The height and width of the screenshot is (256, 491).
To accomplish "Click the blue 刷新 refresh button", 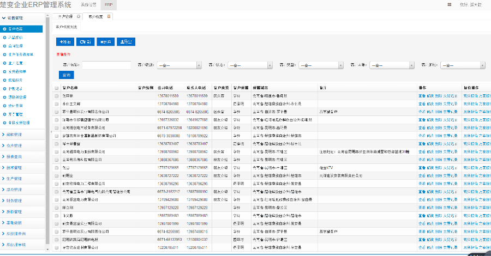I will [x=86, y=42].
